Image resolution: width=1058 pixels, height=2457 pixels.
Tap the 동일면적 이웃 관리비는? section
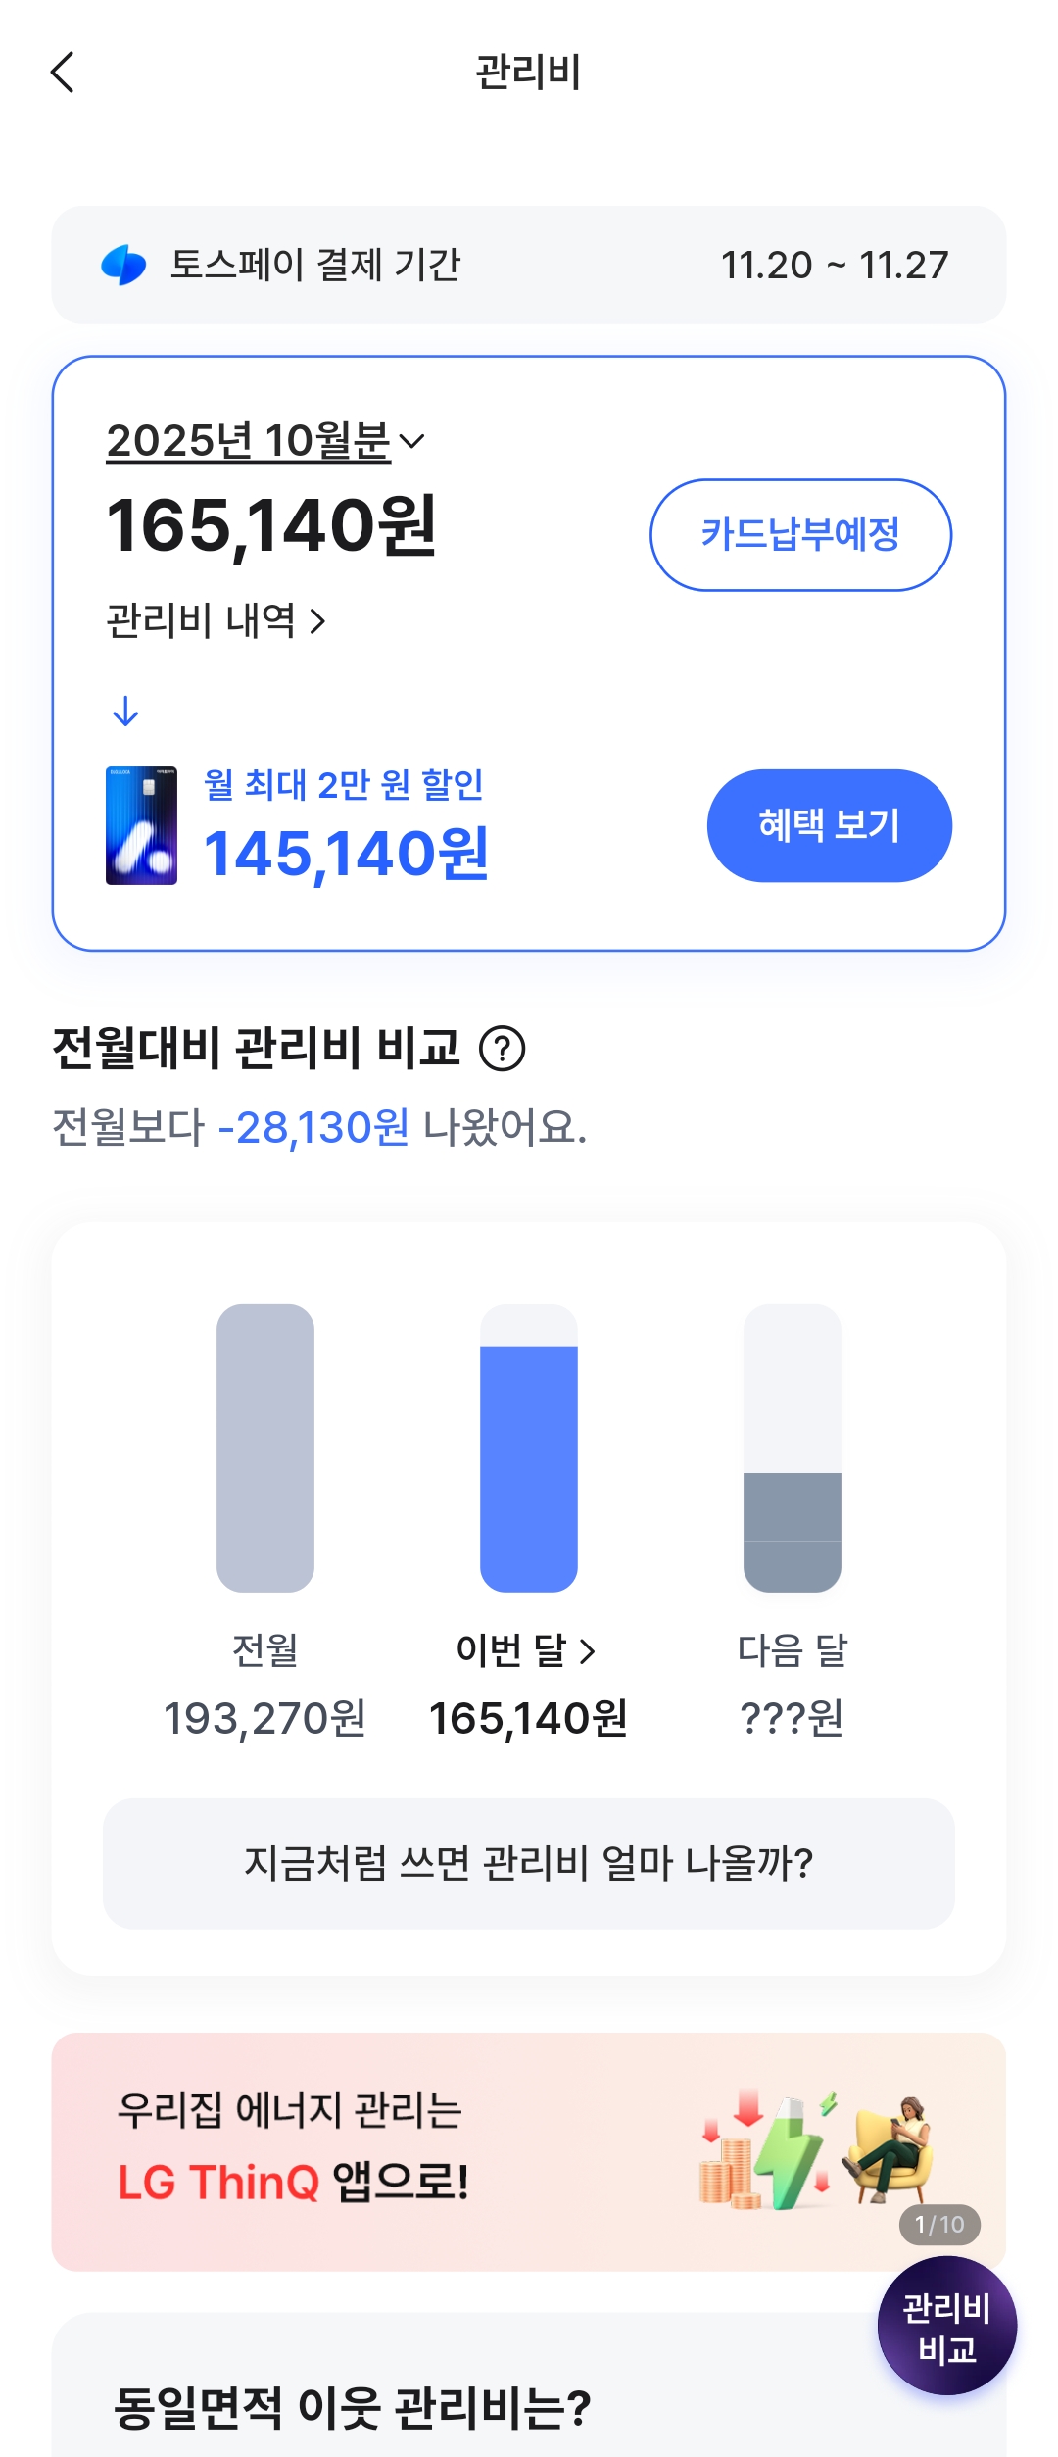pyautogui.click(x=353, y=2407)
